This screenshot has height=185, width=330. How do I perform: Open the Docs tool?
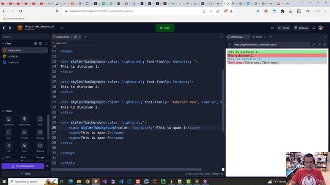pos(40,121)
